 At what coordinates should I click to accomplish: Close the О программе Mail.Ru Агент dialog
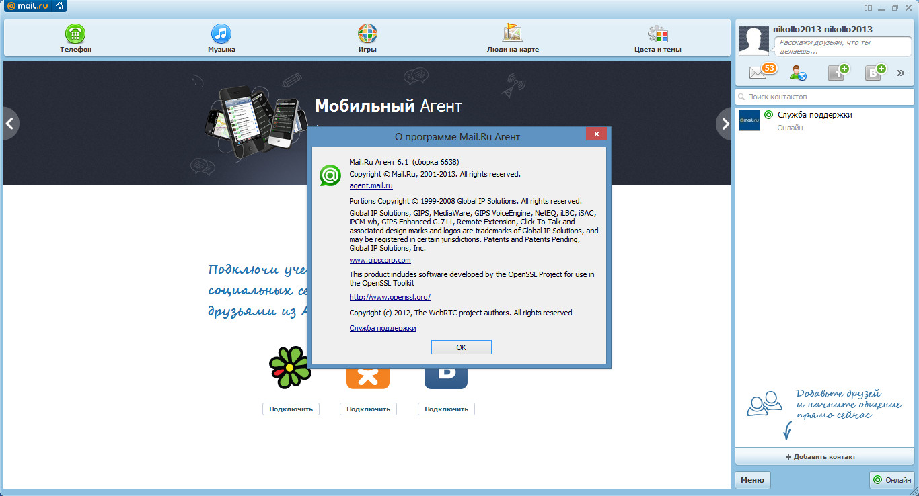(596, 134)
